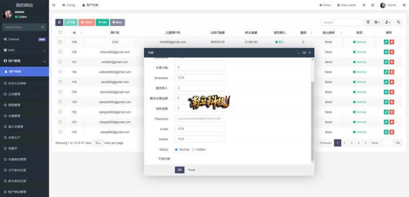Toggle the table card view icon
This screenshot has height=197, width=409.
coord(368,22)
